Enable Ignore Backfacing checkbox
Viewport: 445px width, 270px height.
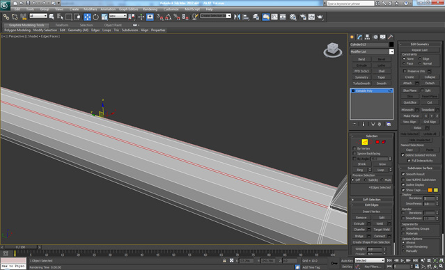(x=354, y=154)
